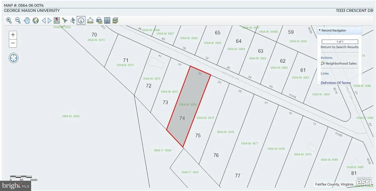Open the map layers stack icon
Viewport: 376px width, 191px height.
coord(115,20)
